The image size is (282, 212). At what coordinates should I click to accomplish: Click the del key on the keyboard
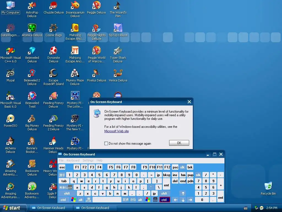tap(175, 181)
